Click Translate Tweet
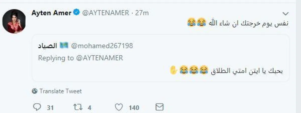Screen dimensions: 301x113 [60, 91]
